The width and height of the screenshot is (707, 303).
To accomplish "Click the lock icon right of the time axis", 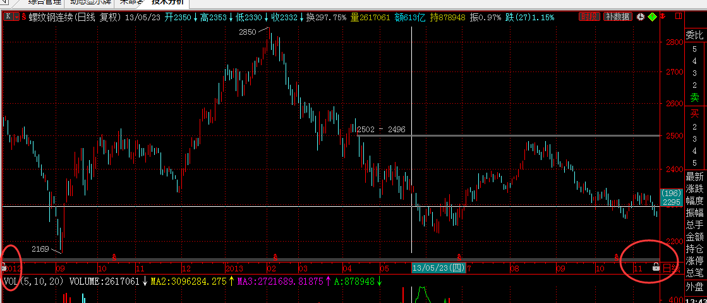I will coord(656,268).
